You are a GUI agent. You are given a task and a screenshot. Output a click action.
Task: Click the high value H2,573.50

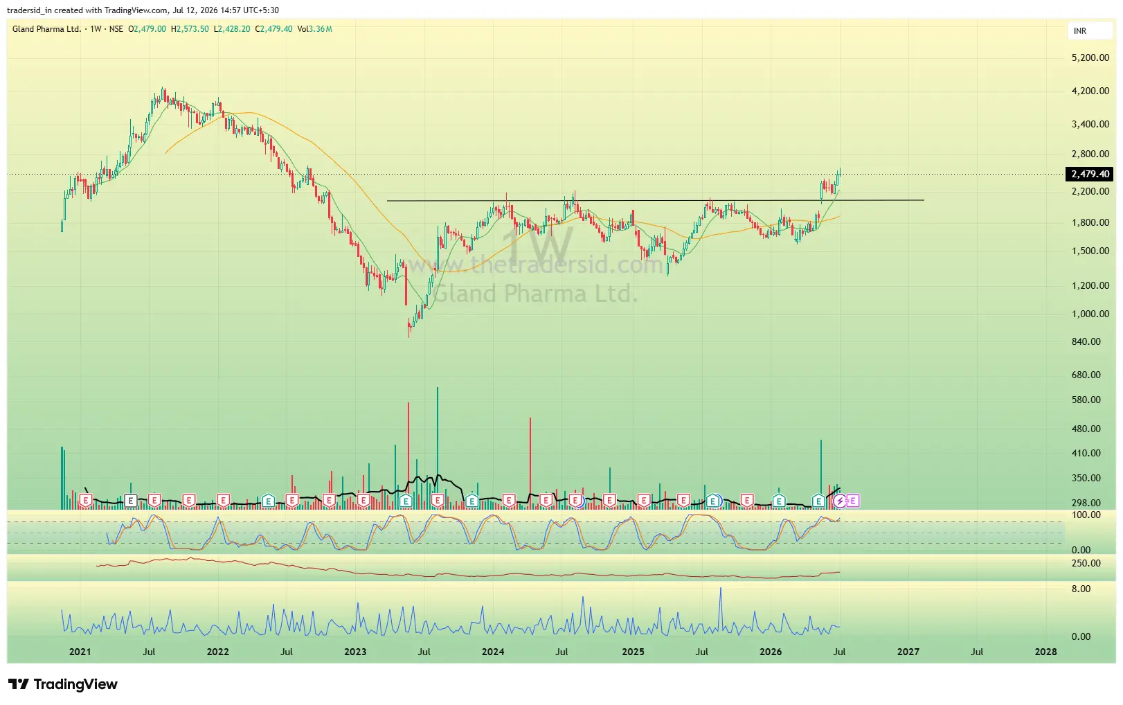(190, 29)
